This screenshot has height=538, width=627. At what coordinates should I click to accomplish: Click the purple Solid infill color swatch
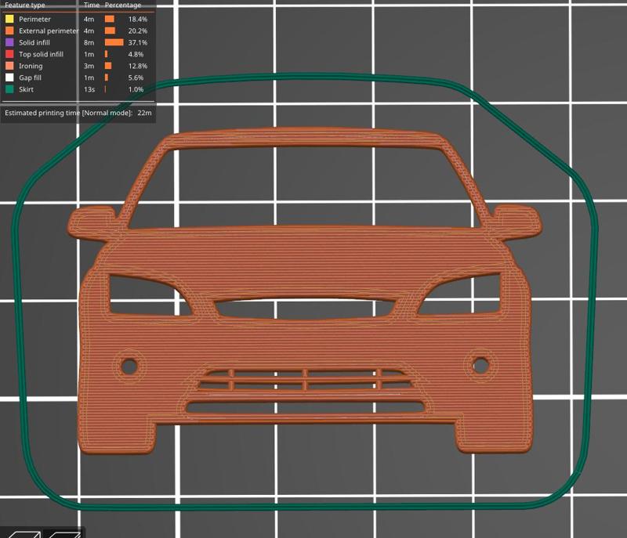9,42
